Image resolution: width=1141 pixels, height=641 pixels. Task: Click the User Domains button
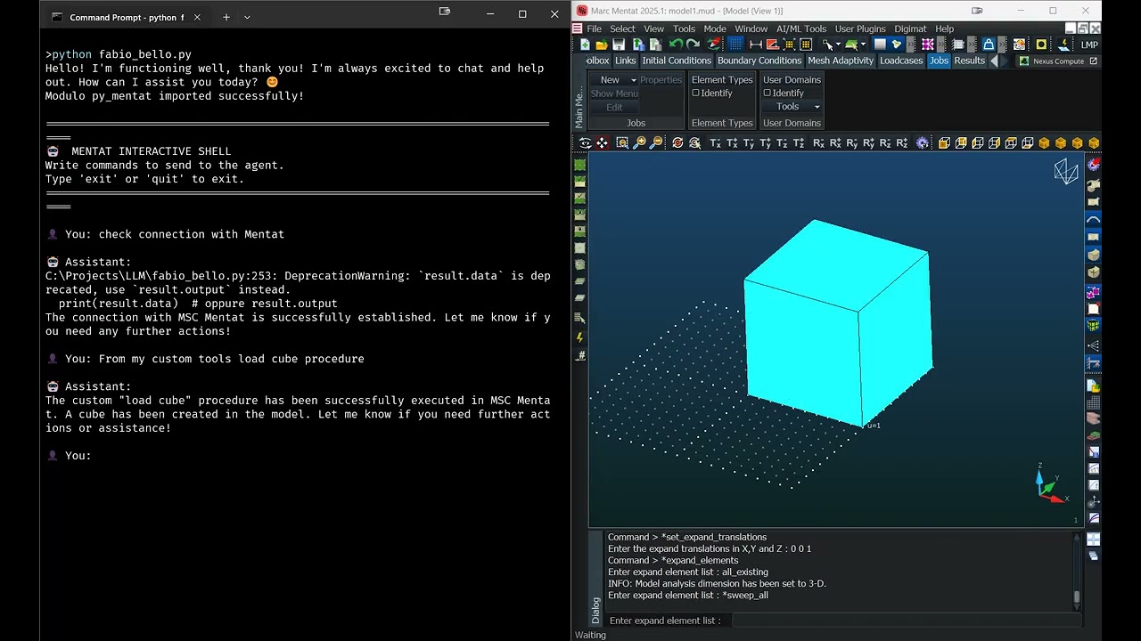point(792,79)
